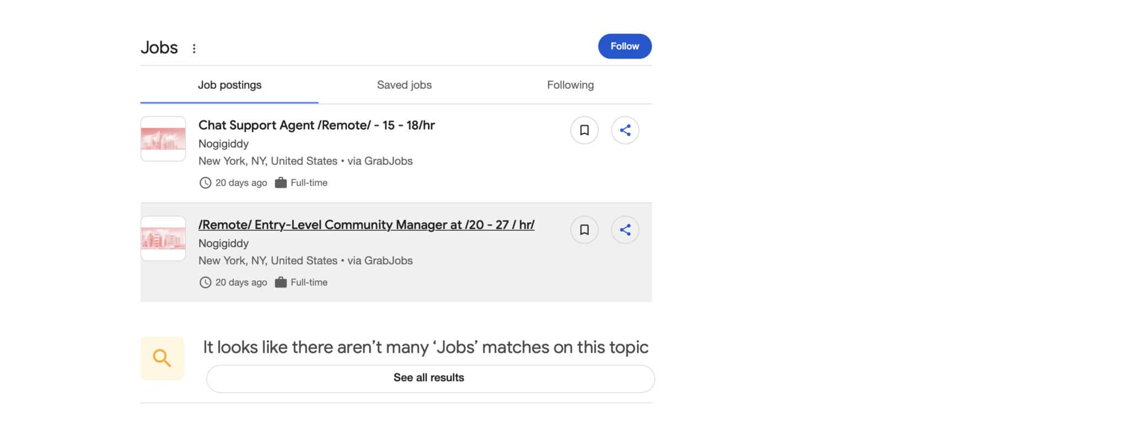Click Nogigiddy thumbnail on first listing
This screenshot has height=433, width=1129.
coord(163,139)
